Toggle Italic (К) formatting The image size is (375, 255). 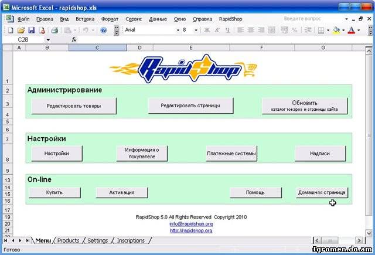coord(217,30)
